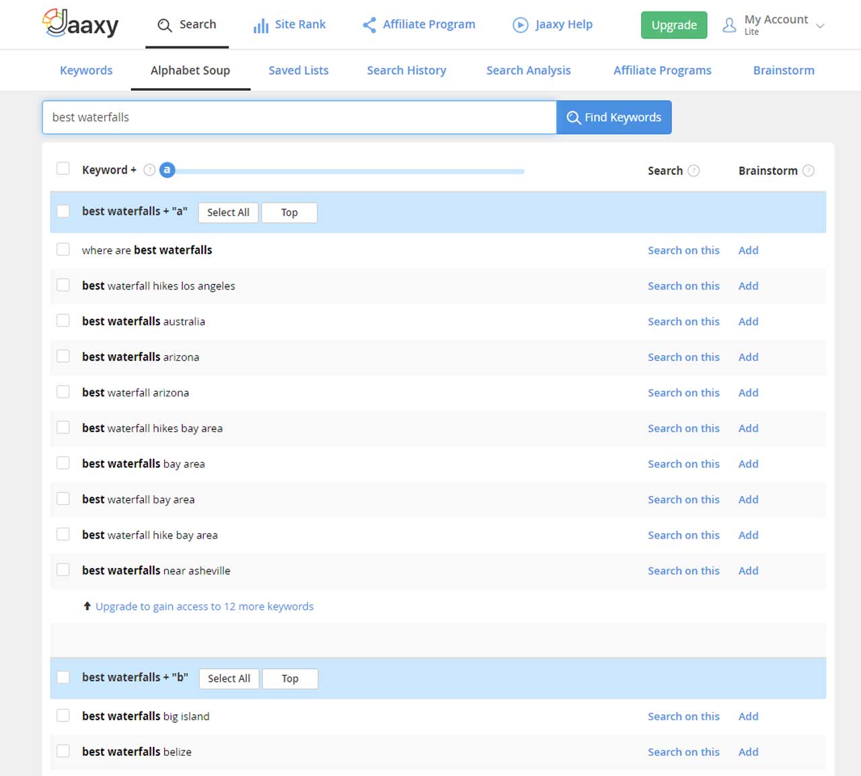The height and width of the screenshot is (776, 861).
Task: Switch to the Brainstorm tab
Action: (x=784, y=70)
